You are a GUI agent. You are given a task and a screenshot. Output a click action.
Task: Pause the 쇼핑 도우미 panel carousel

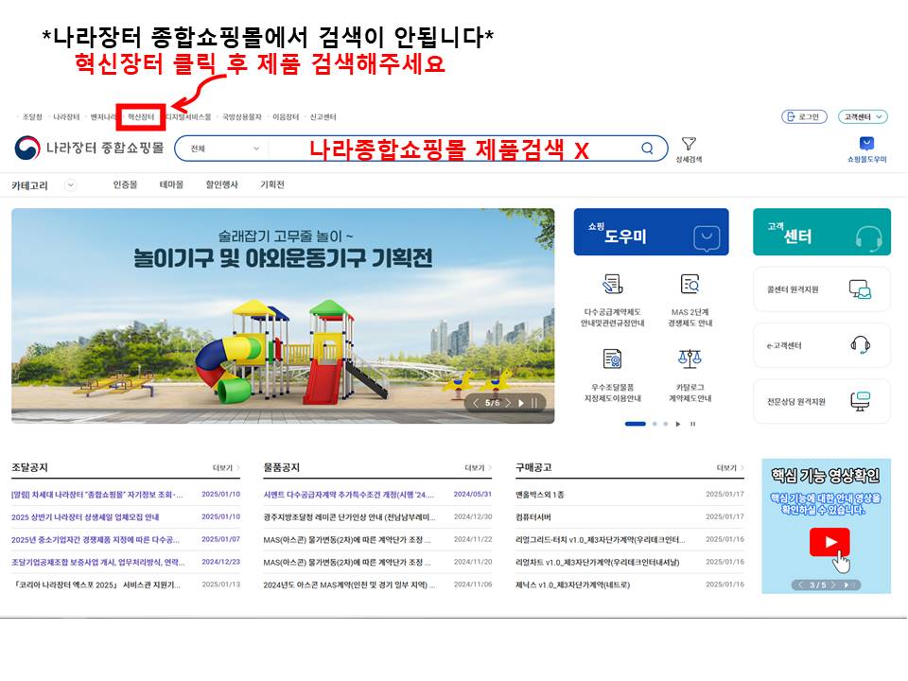[x=692, y=424]
